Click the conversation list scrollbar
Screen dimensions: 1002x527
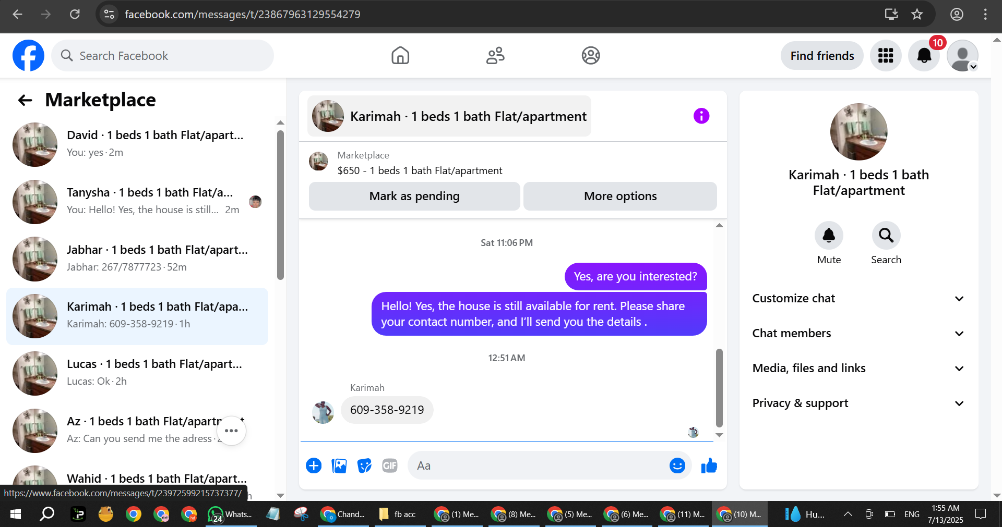pyautogui.click(x=280, y=205)
